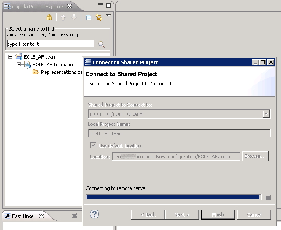The width and height of the screenshot is (281, 230).
Task: Close the Fast Linker view
Action: [x=41, y=216]
